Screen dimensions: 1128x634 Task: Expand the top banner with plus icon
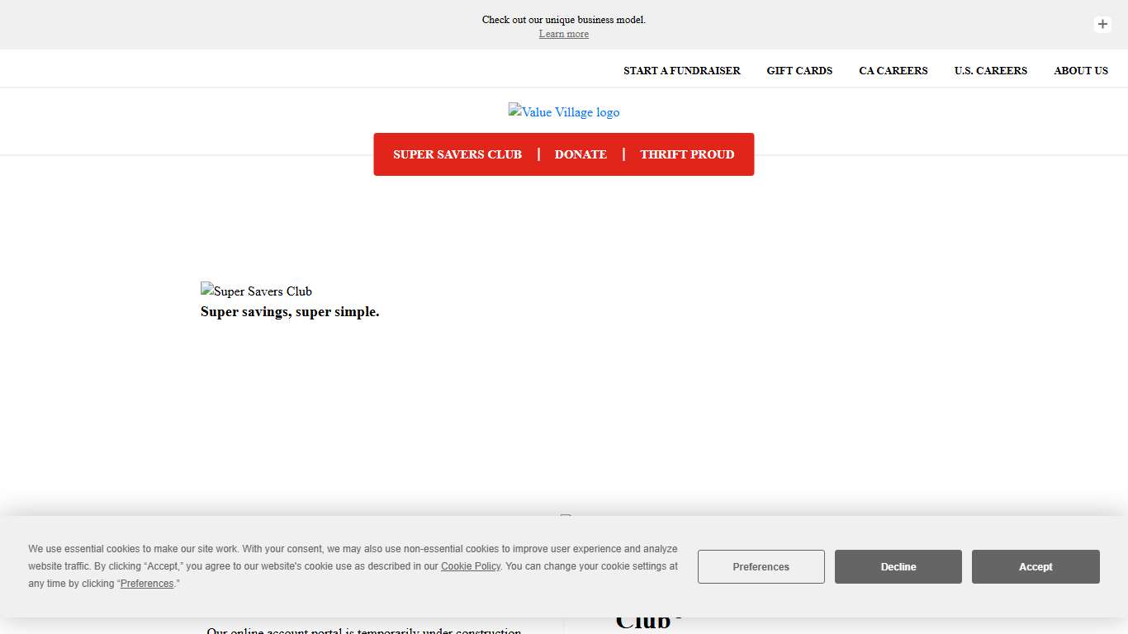1102,24
